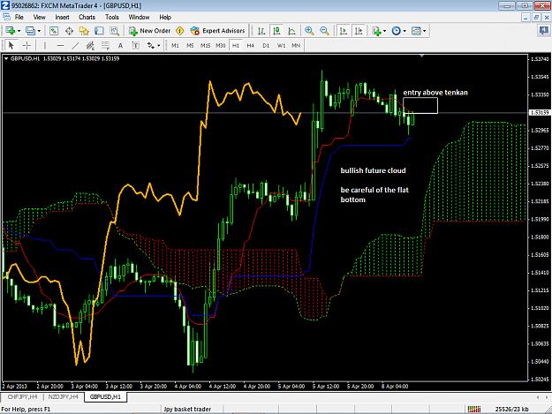The height and width of the screenshot is (414, 552).
Task: Zoom in on the chart
Action: tap(309, 31)
